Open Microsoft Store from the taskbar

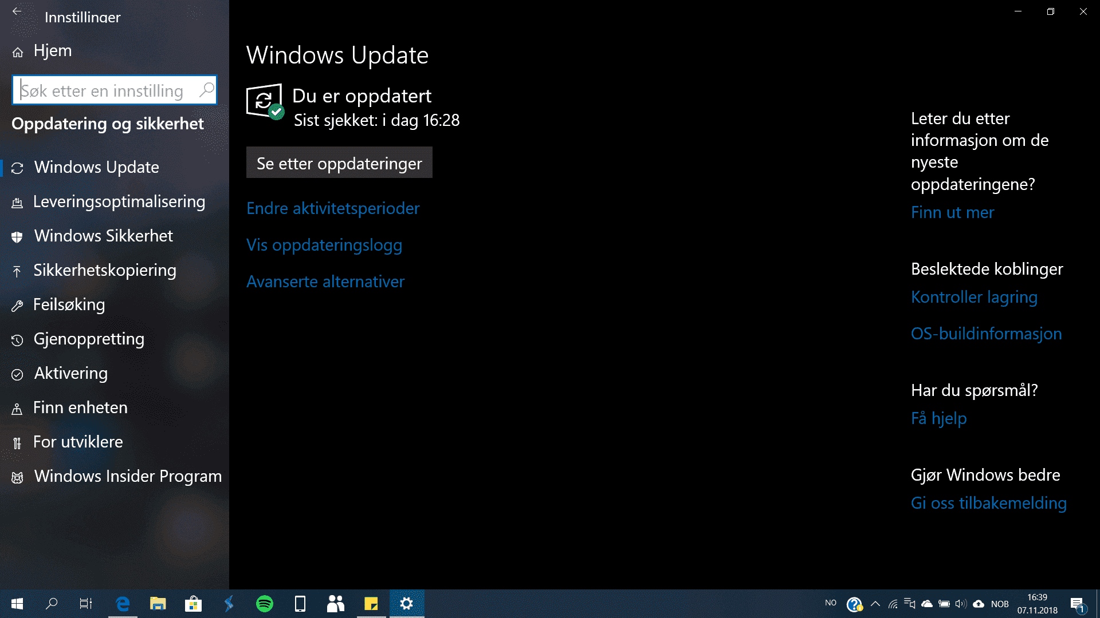(193, 604)
